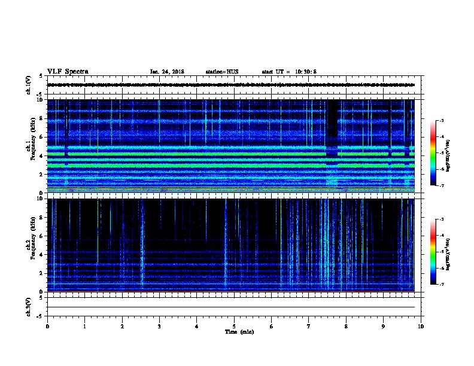Click the ch.1 spectrogram's 8 kHz tick label
This screenshot has width=474, height=366.
(x=41, y=118)
